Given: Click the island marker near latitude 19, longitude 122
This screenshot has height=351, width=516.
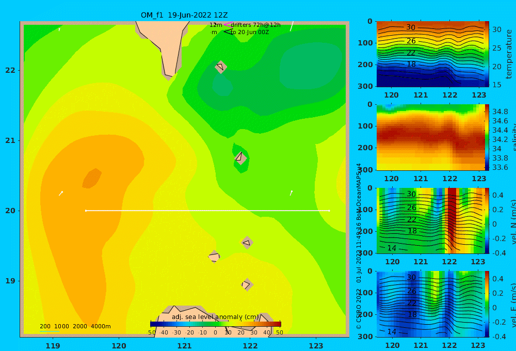Looking at the screenshot, I should (x=247, y=284).
